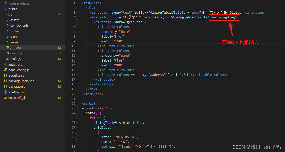Image resolution: width=285 pixels, height=152 pixels.
Task: Open the dialog.js file
Action: [16, 53]
